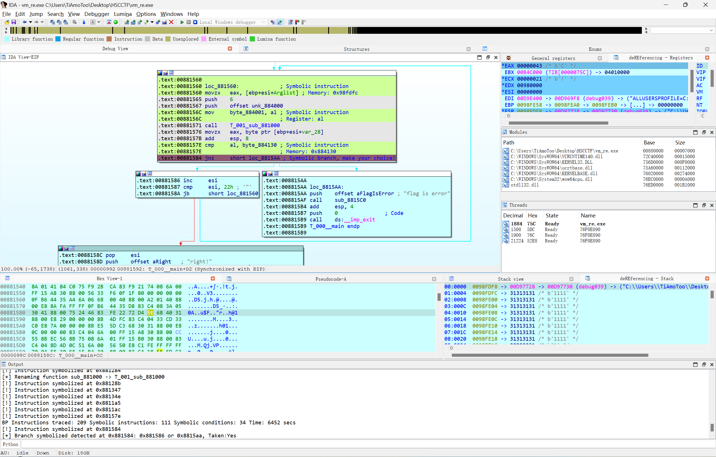Click the navigation band overview bar

[326, 30]
